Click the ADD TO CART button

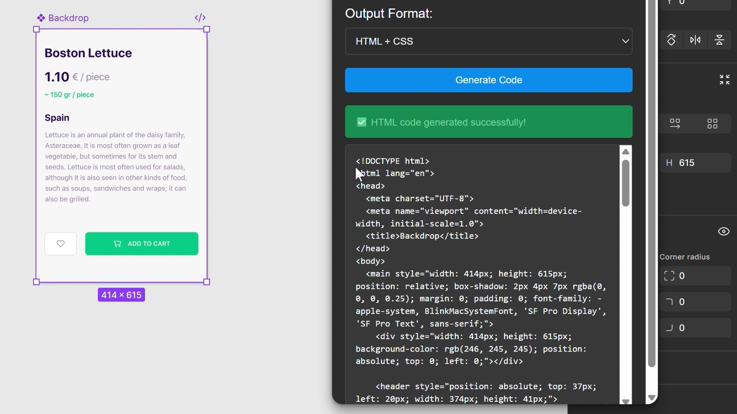coord(142,243)
